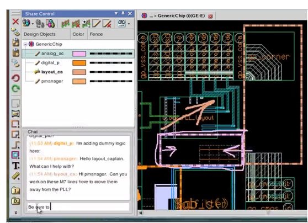Click the people share users icon

26,23
